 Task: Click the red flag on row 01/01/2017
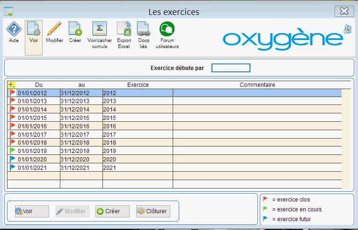point(12,134)
